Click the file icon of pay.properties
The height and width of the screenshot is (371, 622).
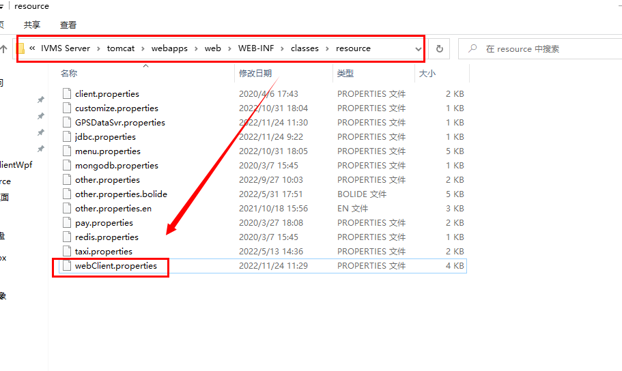point(67,222)
